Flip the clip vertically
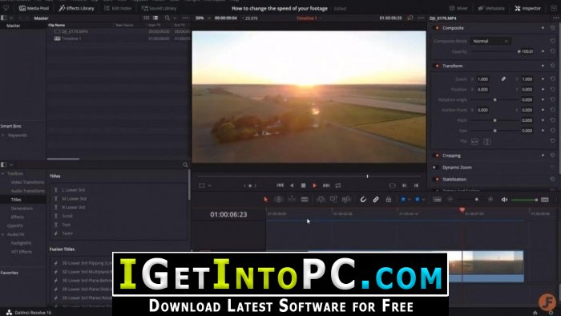Viewport: 561px width, 316px height. click(487, 142)
